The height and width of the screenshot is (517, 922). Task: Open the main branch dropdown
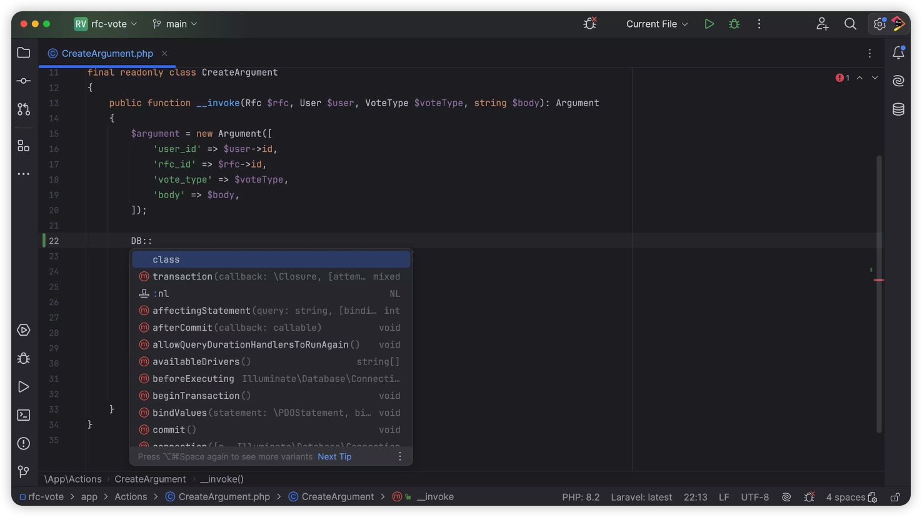175,24
